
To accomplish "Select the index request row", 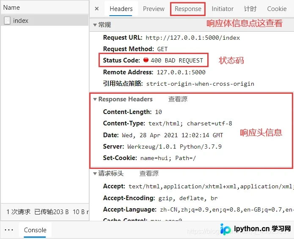I will [44, 20].
